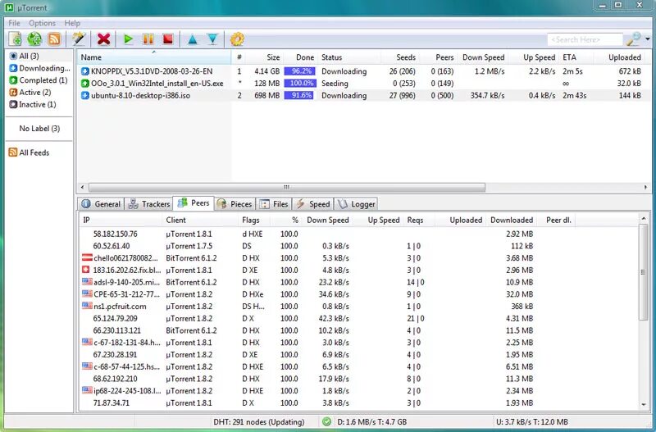Switch to the Trackers tab
Image resolution: width=656 pixels, height=432 pixels.
tap(149, 204)
